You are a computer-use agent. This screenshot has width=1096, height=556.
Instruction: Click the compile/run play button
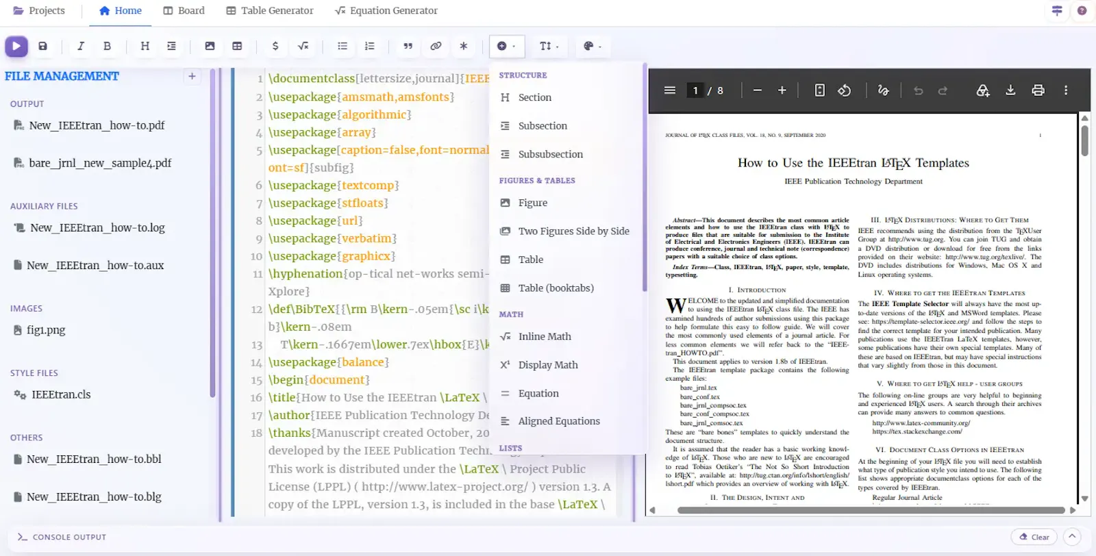(x=16, y=46)
